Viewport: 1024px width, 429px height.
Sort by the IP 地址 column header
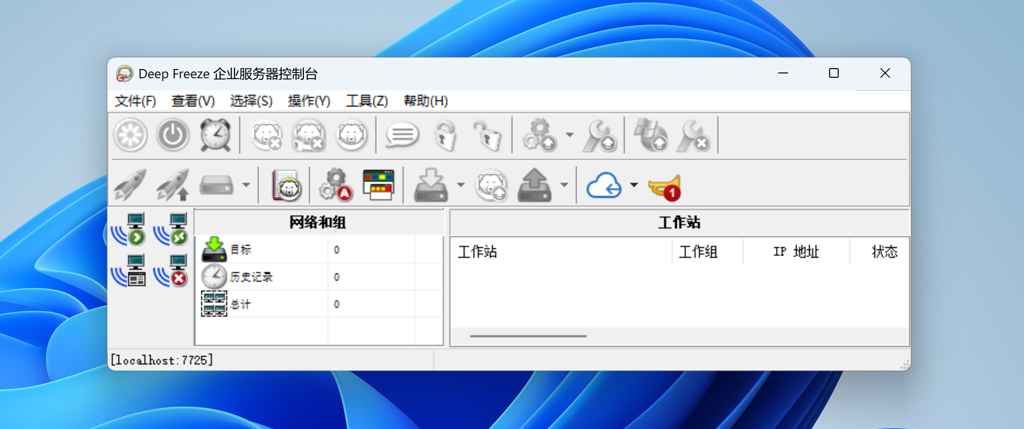[x=796, y=252]
